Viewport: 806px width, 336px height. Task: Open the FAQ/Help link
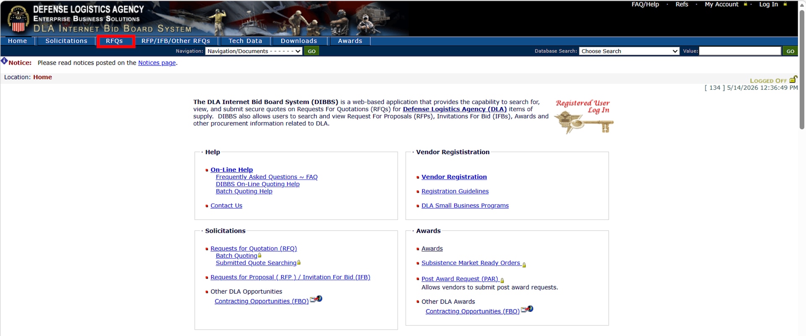(645, 4)
